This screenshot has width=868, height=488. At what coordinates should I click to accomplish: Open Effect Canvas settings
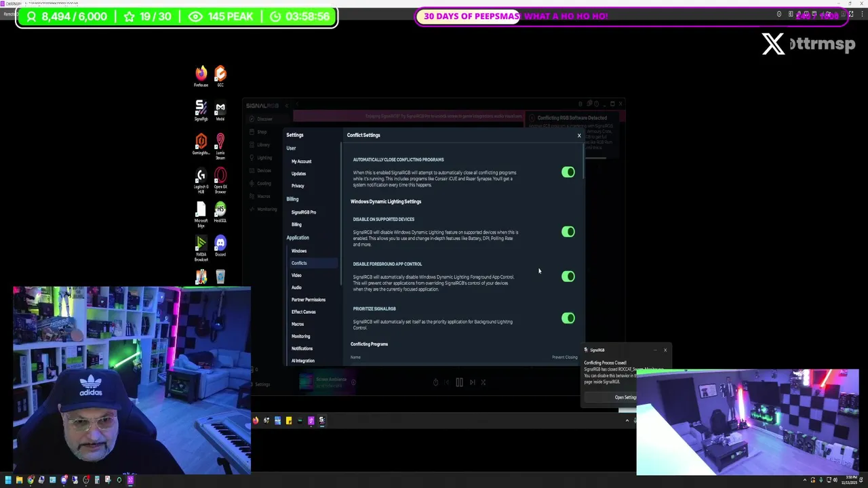(303, 312)
